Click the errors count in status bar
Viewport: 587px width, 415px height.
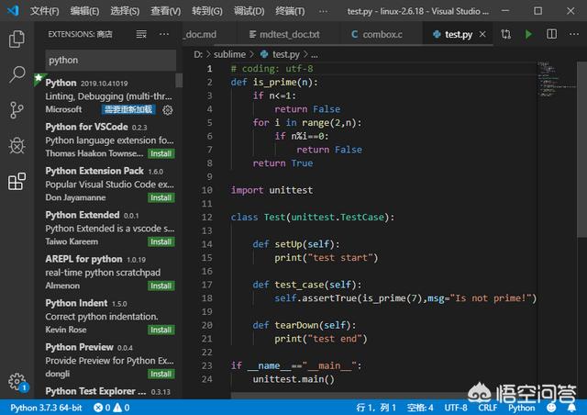(x=102, y=408)
